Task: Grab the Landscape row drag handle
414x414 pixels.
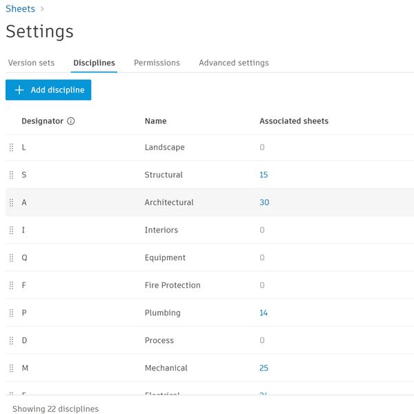Action: (x=11, y=148)
